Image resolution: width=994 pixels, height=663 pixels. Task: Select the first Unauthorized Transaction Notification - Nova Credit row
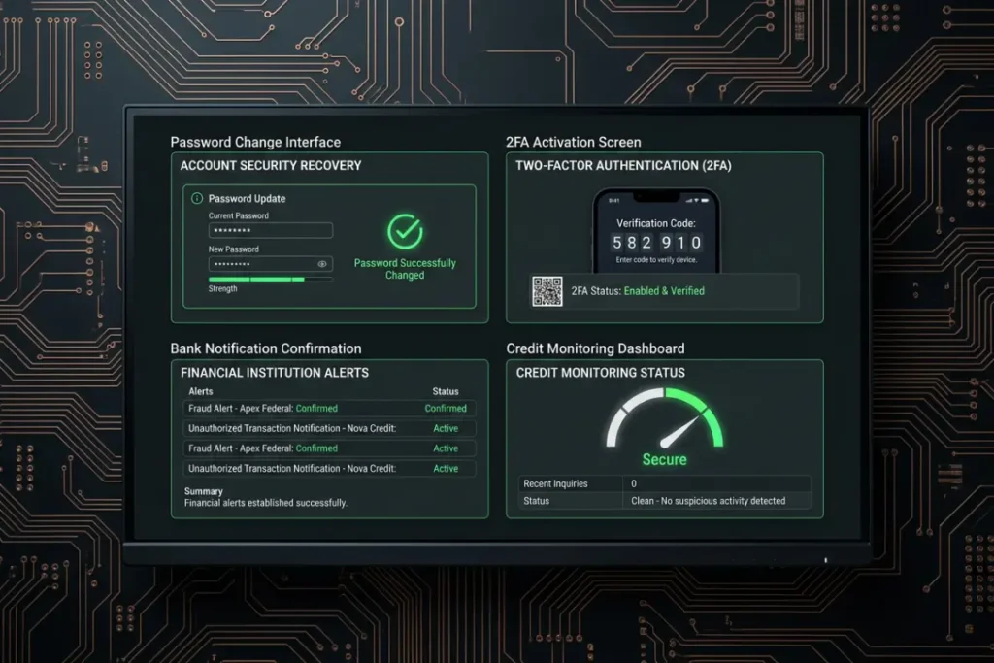point(330,428)
